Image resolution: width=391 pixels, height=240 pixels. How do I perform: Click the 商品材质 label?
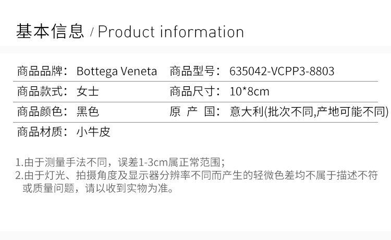(42, 131)
